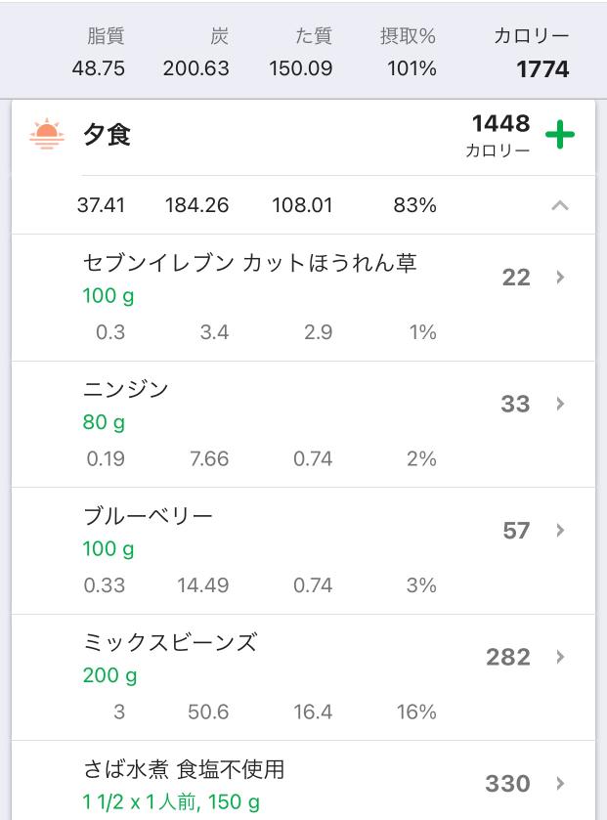Viewport: 607px width, 820px height.
Task: Select the ニンジン food entry
Action: click(x=303, y=424)
